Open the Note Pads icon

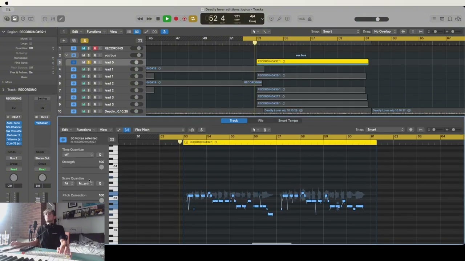coord(442,19)
